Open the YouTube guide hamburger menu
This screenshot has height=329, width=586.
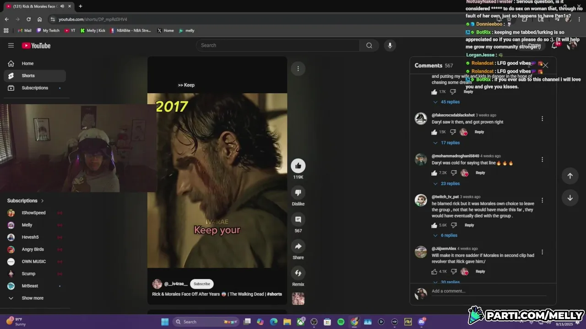click(x=11, y=45)
